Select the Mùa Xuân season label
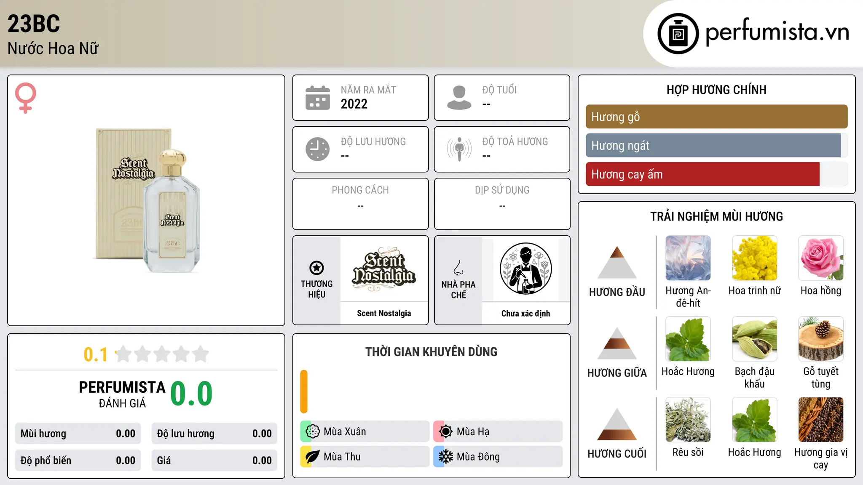863x485 pixels. [x=345, y=432]
